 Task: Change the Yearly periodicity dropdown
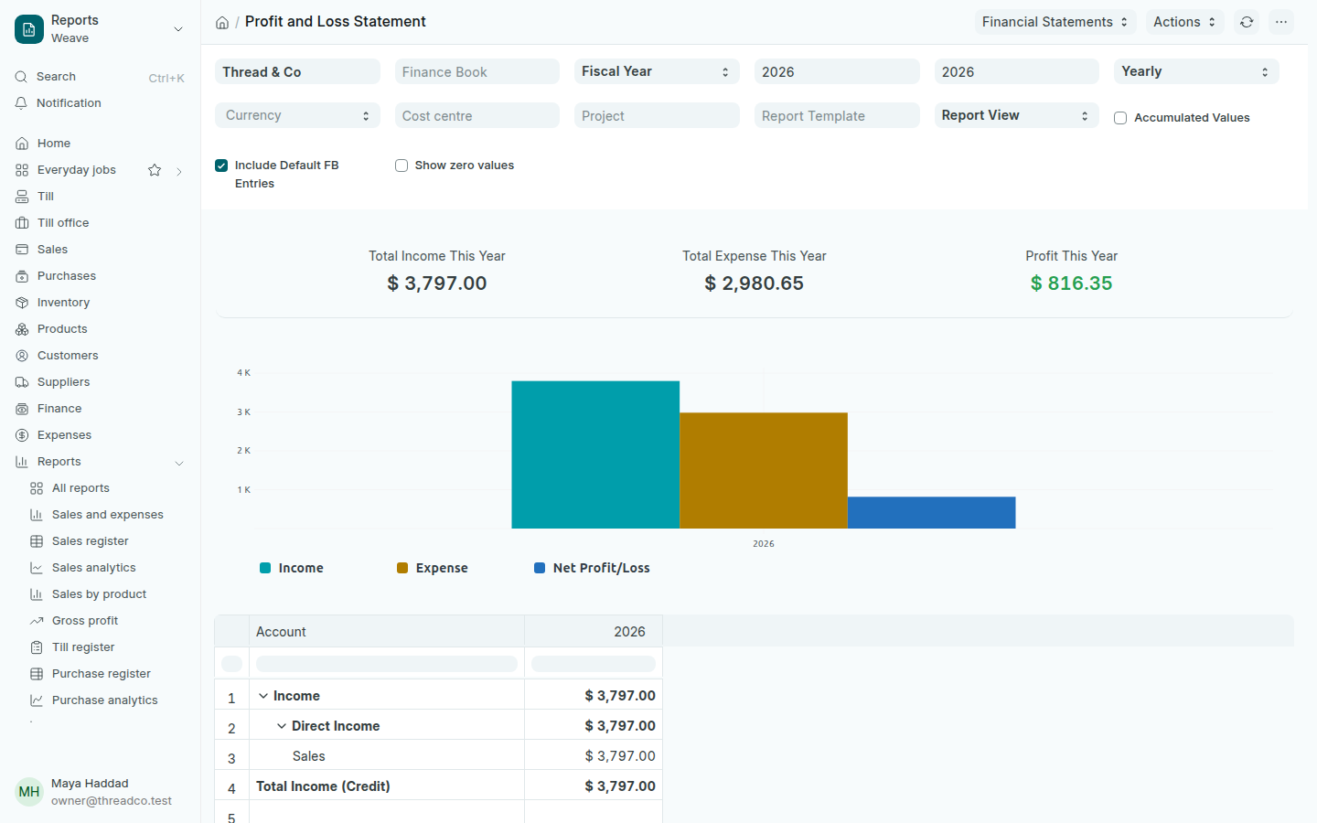pyautogui.click(x=1196, y=71)
